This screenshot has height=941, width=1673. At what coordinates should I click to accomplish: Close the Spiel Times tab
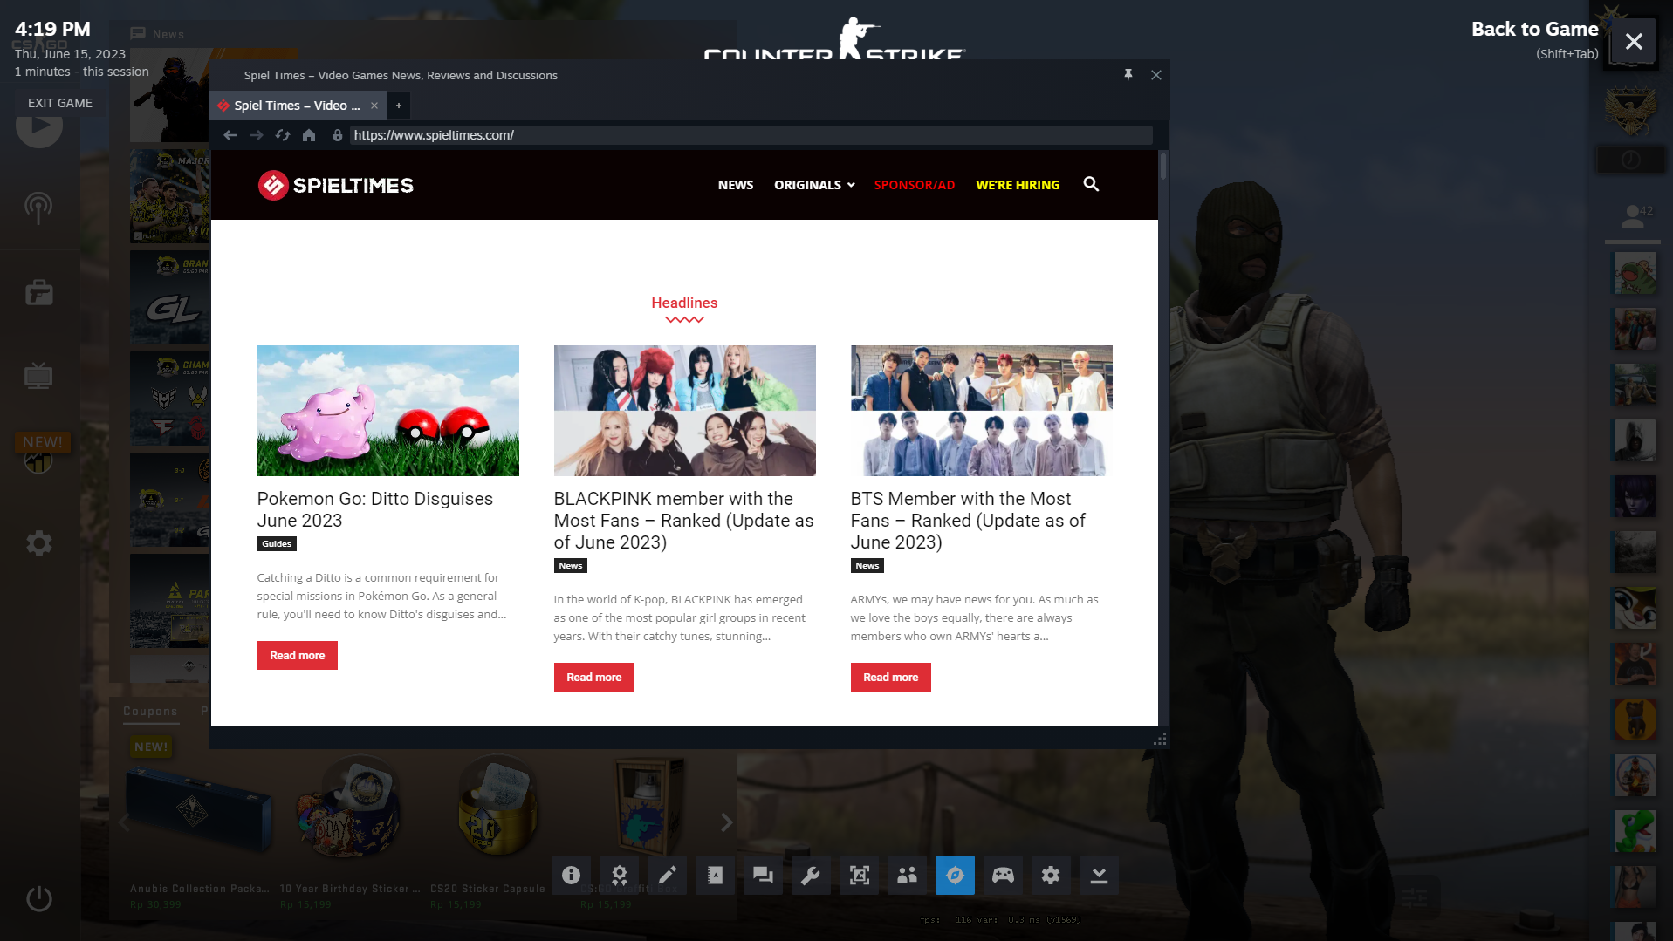[374, 106]
